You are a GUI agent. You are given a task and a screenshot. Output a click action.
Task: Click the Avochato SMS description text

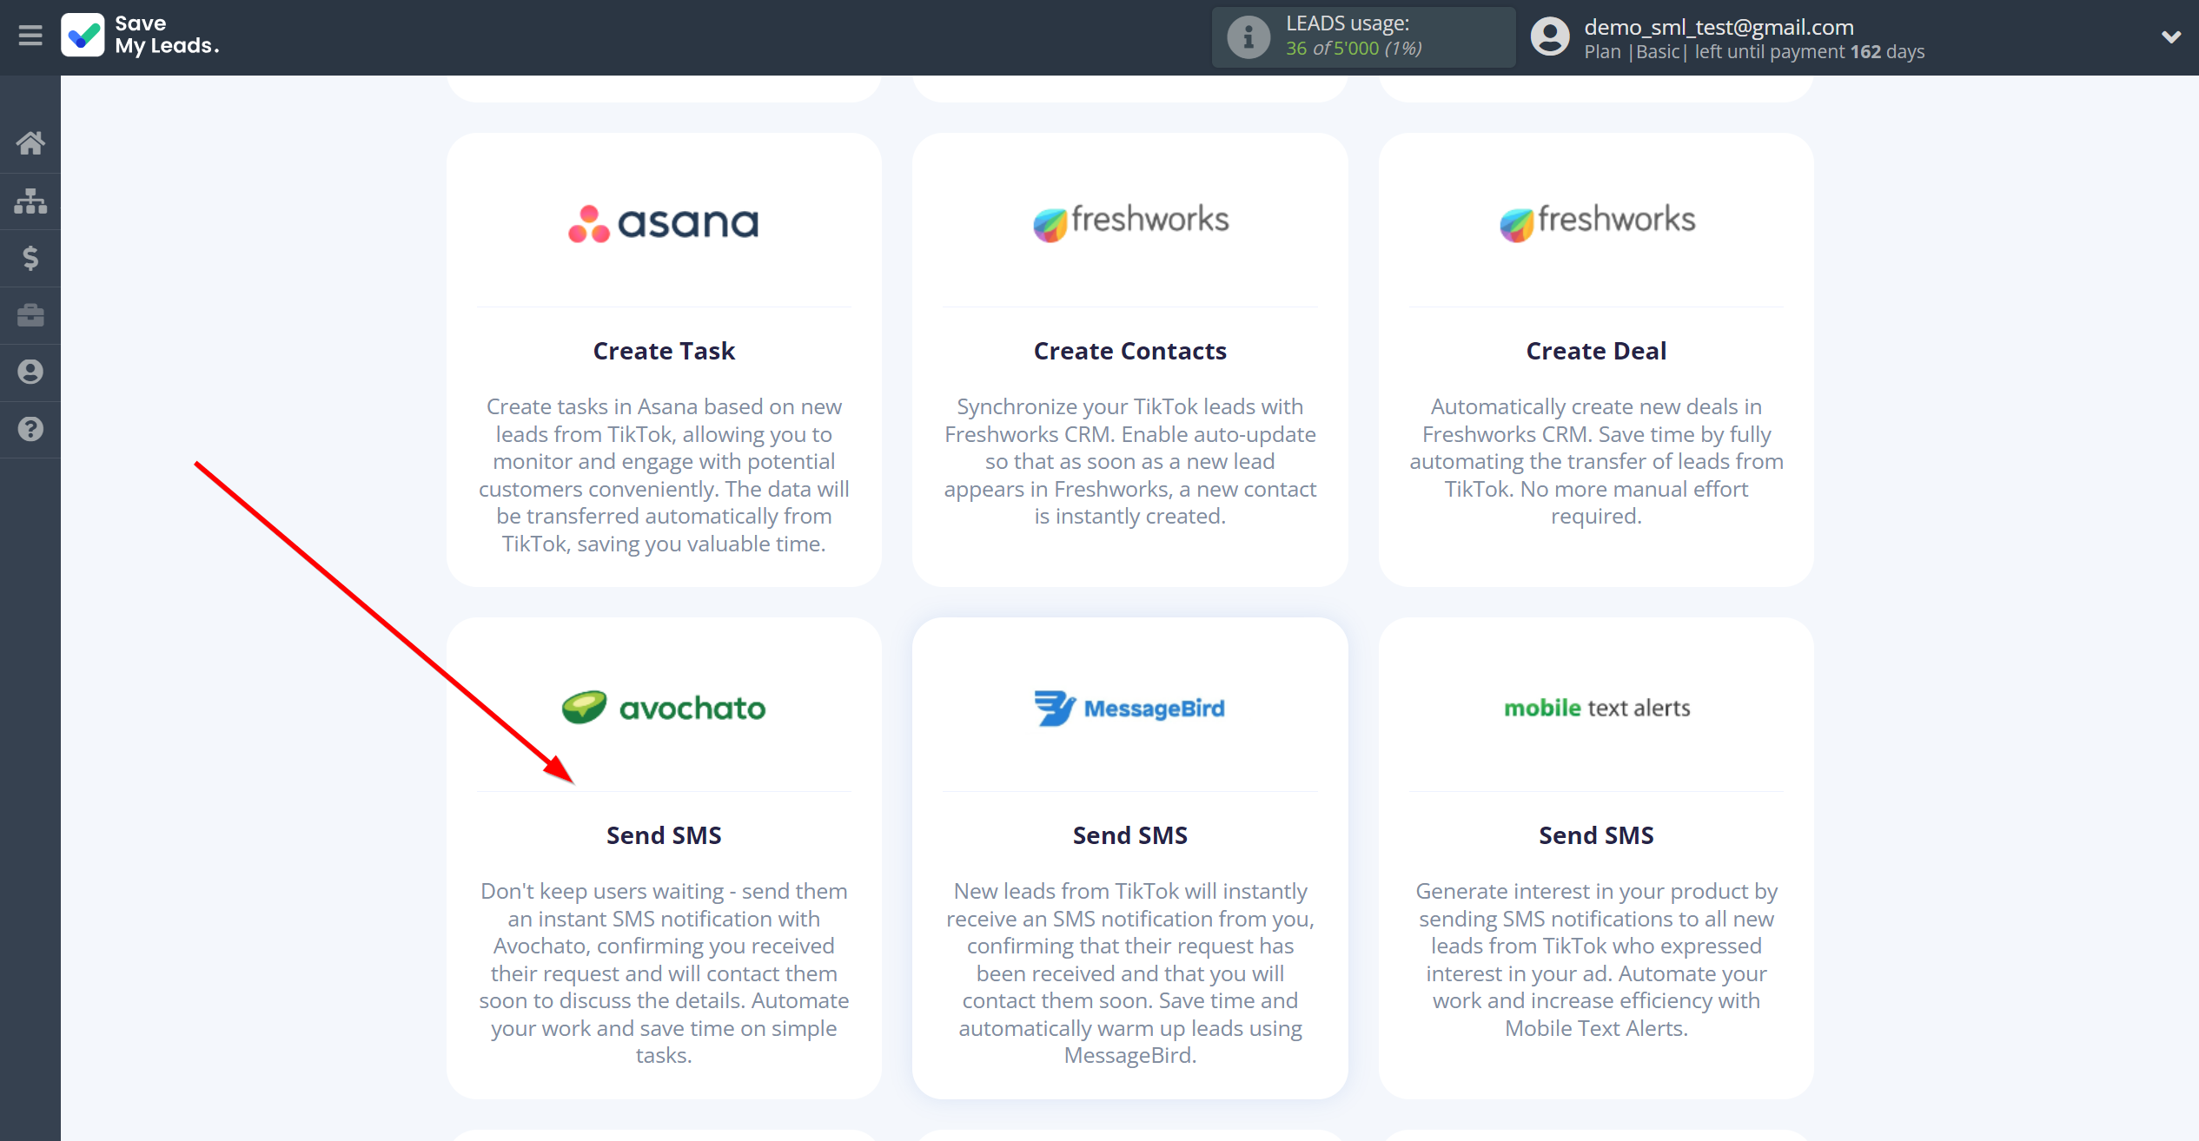pos(664,973)
